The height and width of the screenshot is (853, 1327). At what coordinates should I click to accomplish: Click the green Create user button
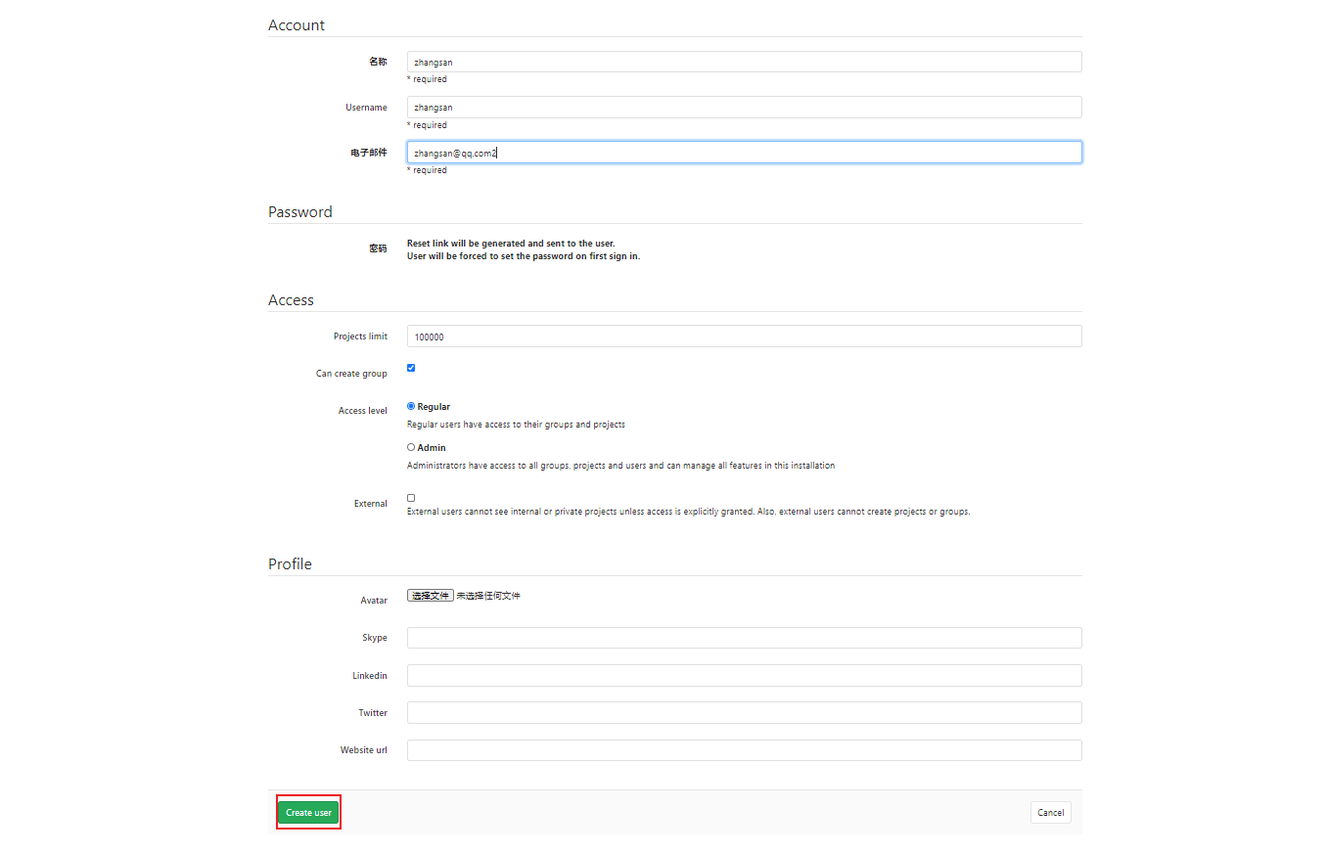[x=308, y=812]
